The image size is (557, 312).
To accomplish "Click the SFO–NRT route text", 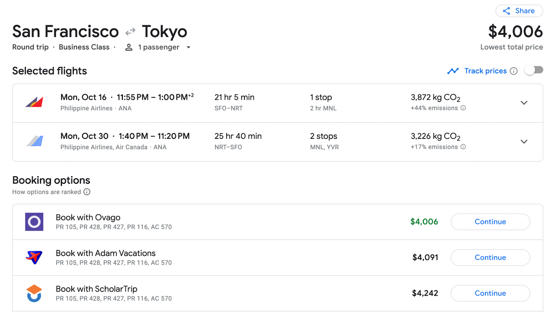I will pyautogui.click(x=228, y=108).
